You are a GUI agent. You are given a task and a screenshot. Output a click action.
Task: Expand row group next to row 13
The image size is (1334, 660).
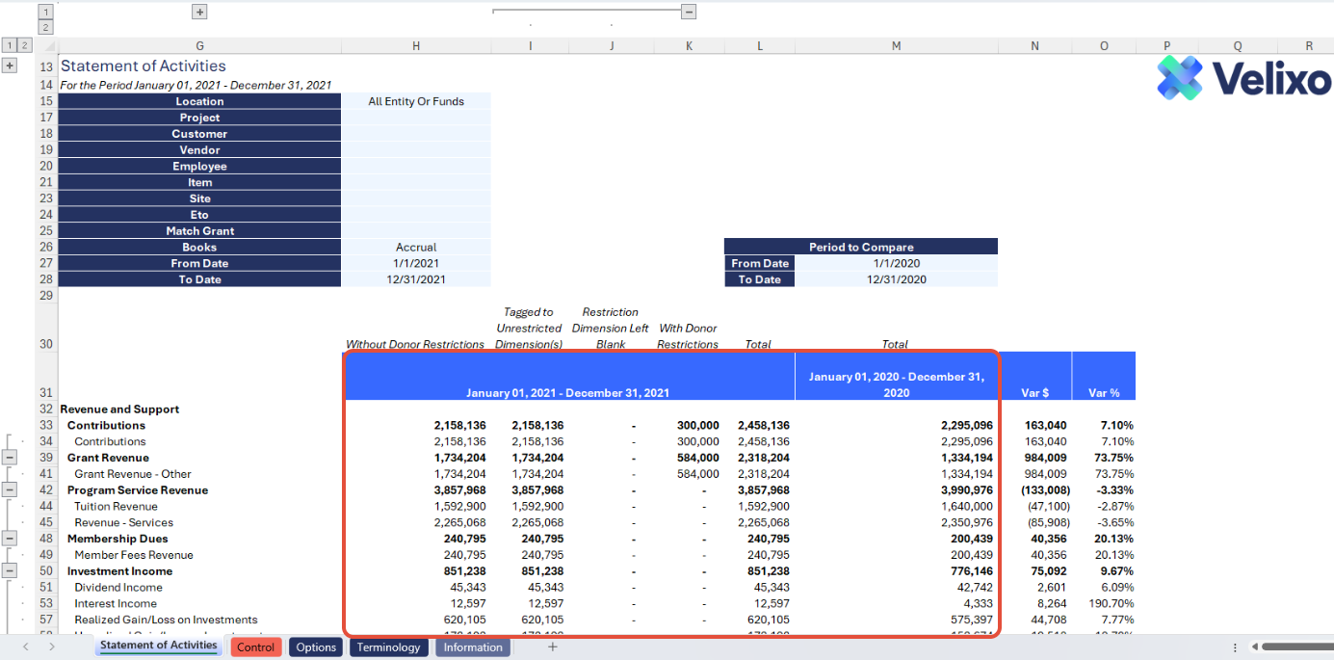pos(10,66)
